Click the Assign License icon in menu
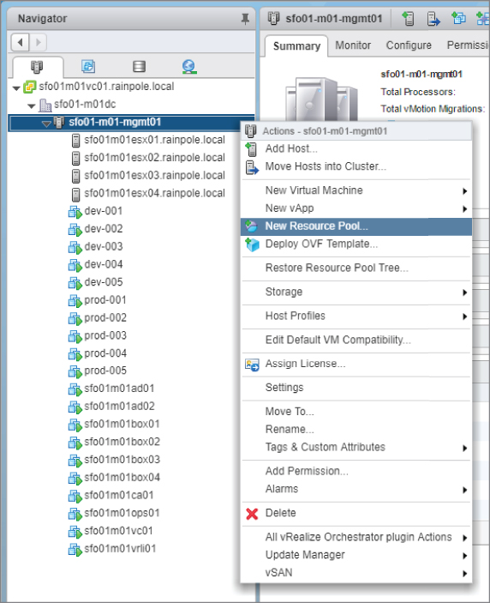The image size is (490, 603). pyautogui.click(x=252, y=365)
